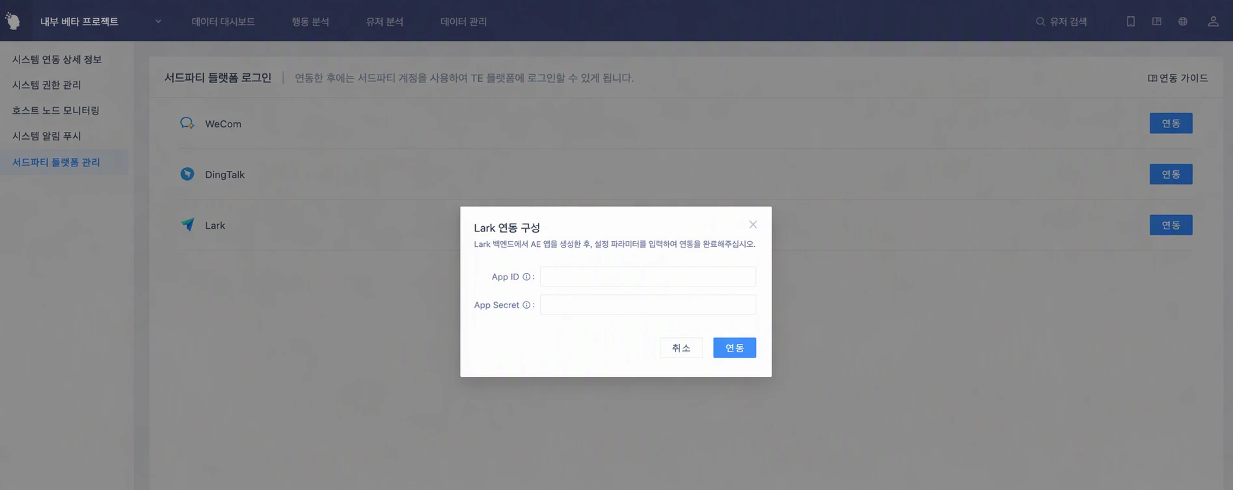The image size is (1233, 490).
Task: Select 시스템 권한 관리 in sidebar
Action: click(x=47, y=84)
